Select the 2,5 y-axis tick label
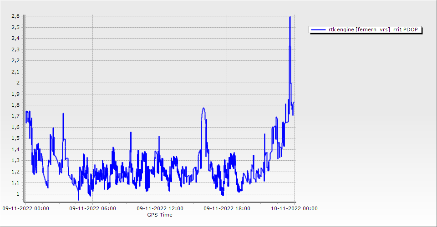 click(x=15, y=27)
